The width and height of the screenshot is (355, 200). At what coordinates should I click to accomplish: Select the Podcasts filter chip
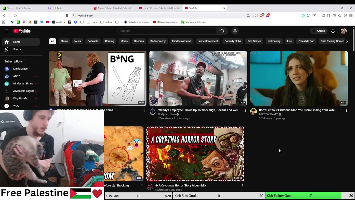point(93,41)
